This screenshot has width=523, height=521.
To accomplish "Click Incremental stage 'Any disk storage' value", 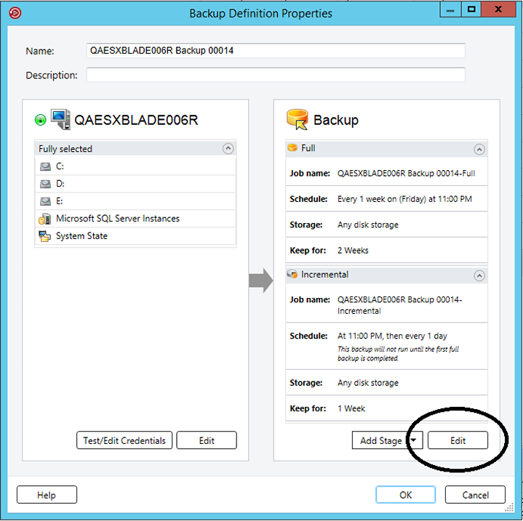I will (368, 383).
